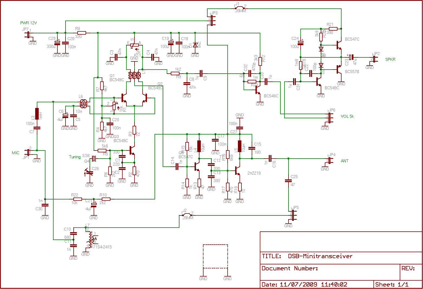Image resolution: width=423 pixels, height=289 pixels.
Task: Click the D1 8v2 Zener diode symbol
Action: (x=195, y=45)
